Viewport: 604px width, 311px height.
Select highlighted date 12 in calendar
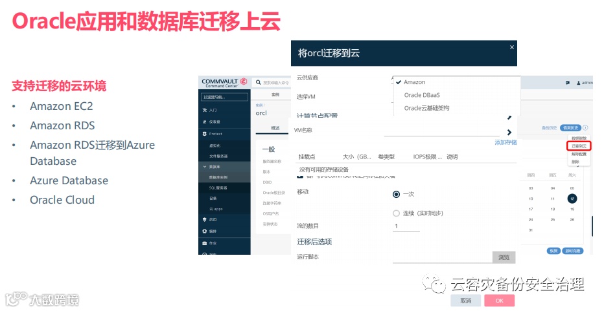572,198
